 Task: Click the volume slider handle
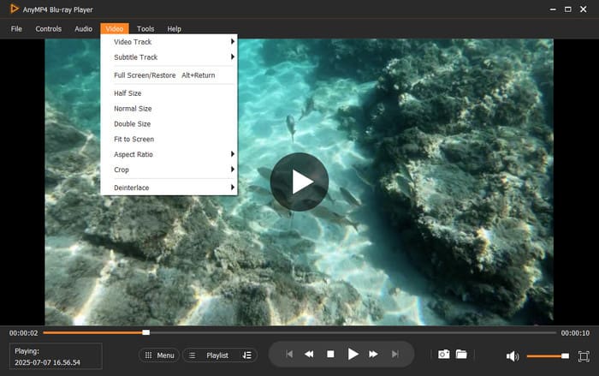(565, 356)
